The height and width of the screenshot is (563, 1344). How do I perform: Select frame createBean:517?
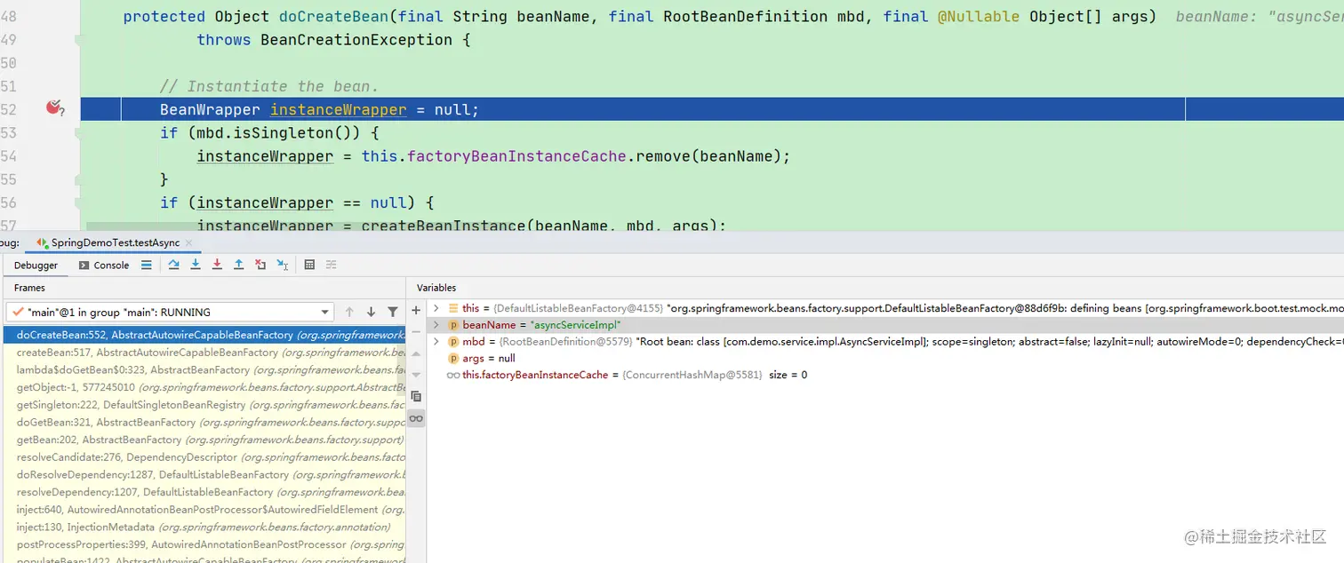[x=204, y=353]
